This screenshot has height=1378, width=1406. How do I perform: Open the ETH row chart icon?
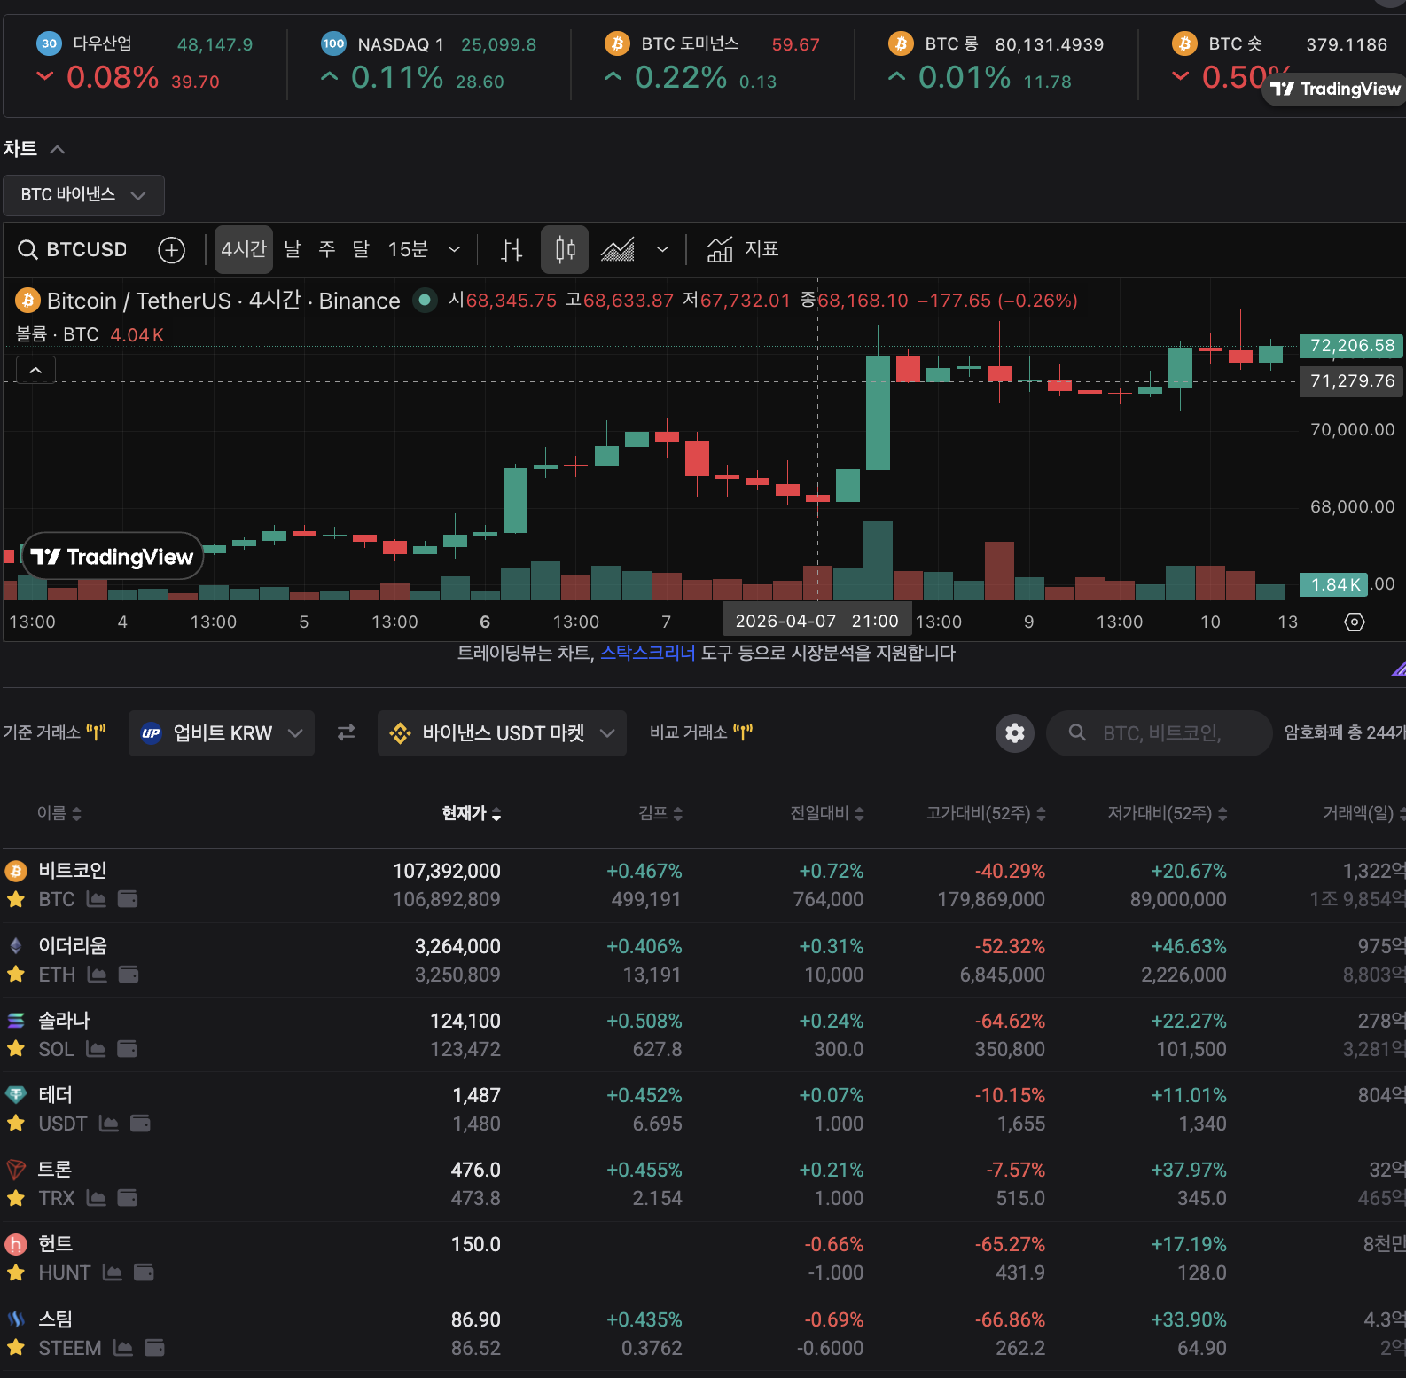click(x=98, y=975)
